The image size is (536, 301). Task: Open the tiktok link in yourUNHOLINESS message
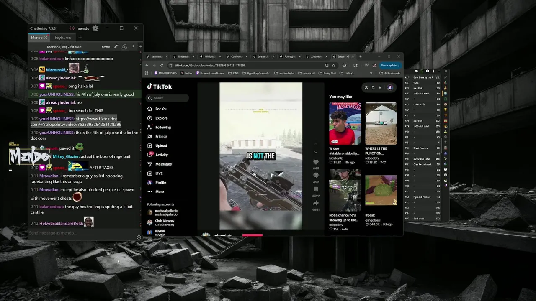click(x=76, y=122)
